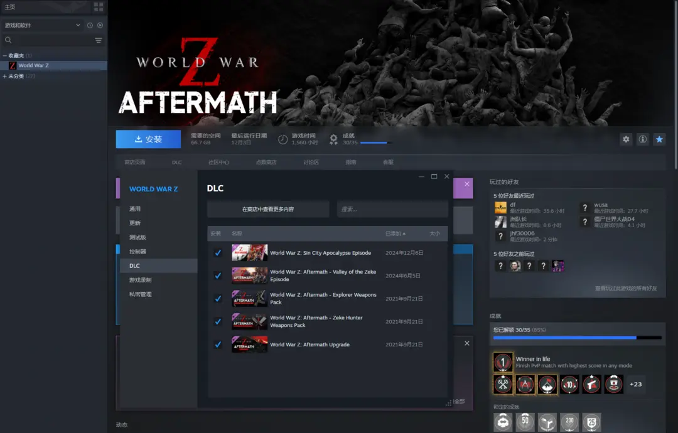
Task: Toggle Zeke Hunter Weapons Pack checkbox
Action: point(218,321)
